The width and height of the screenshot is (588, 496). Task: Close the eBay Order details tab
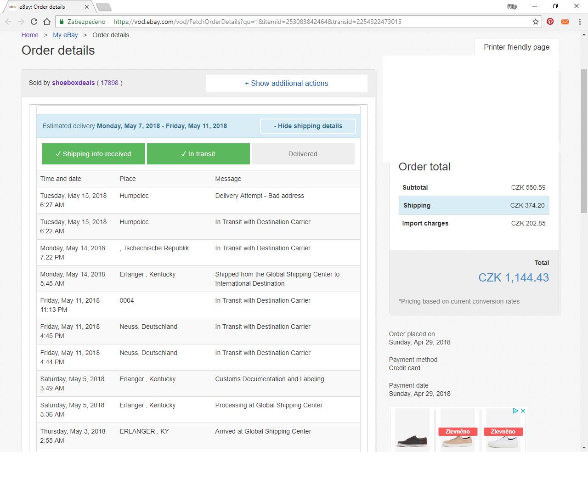(87, 7)
